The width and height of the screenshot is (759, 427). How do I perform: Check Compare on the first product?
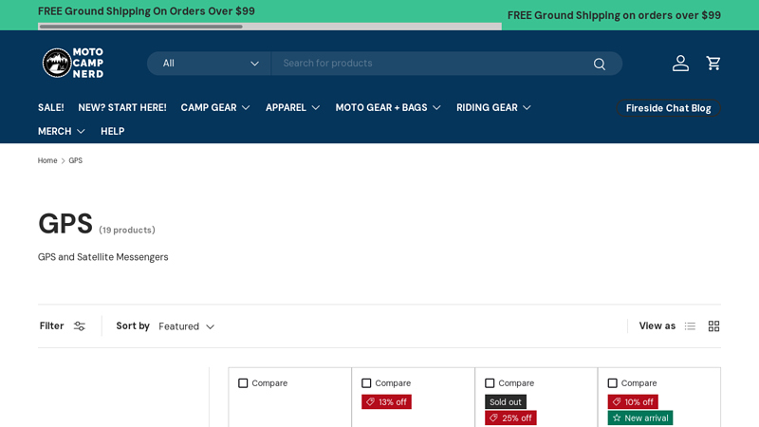[243, 383]
